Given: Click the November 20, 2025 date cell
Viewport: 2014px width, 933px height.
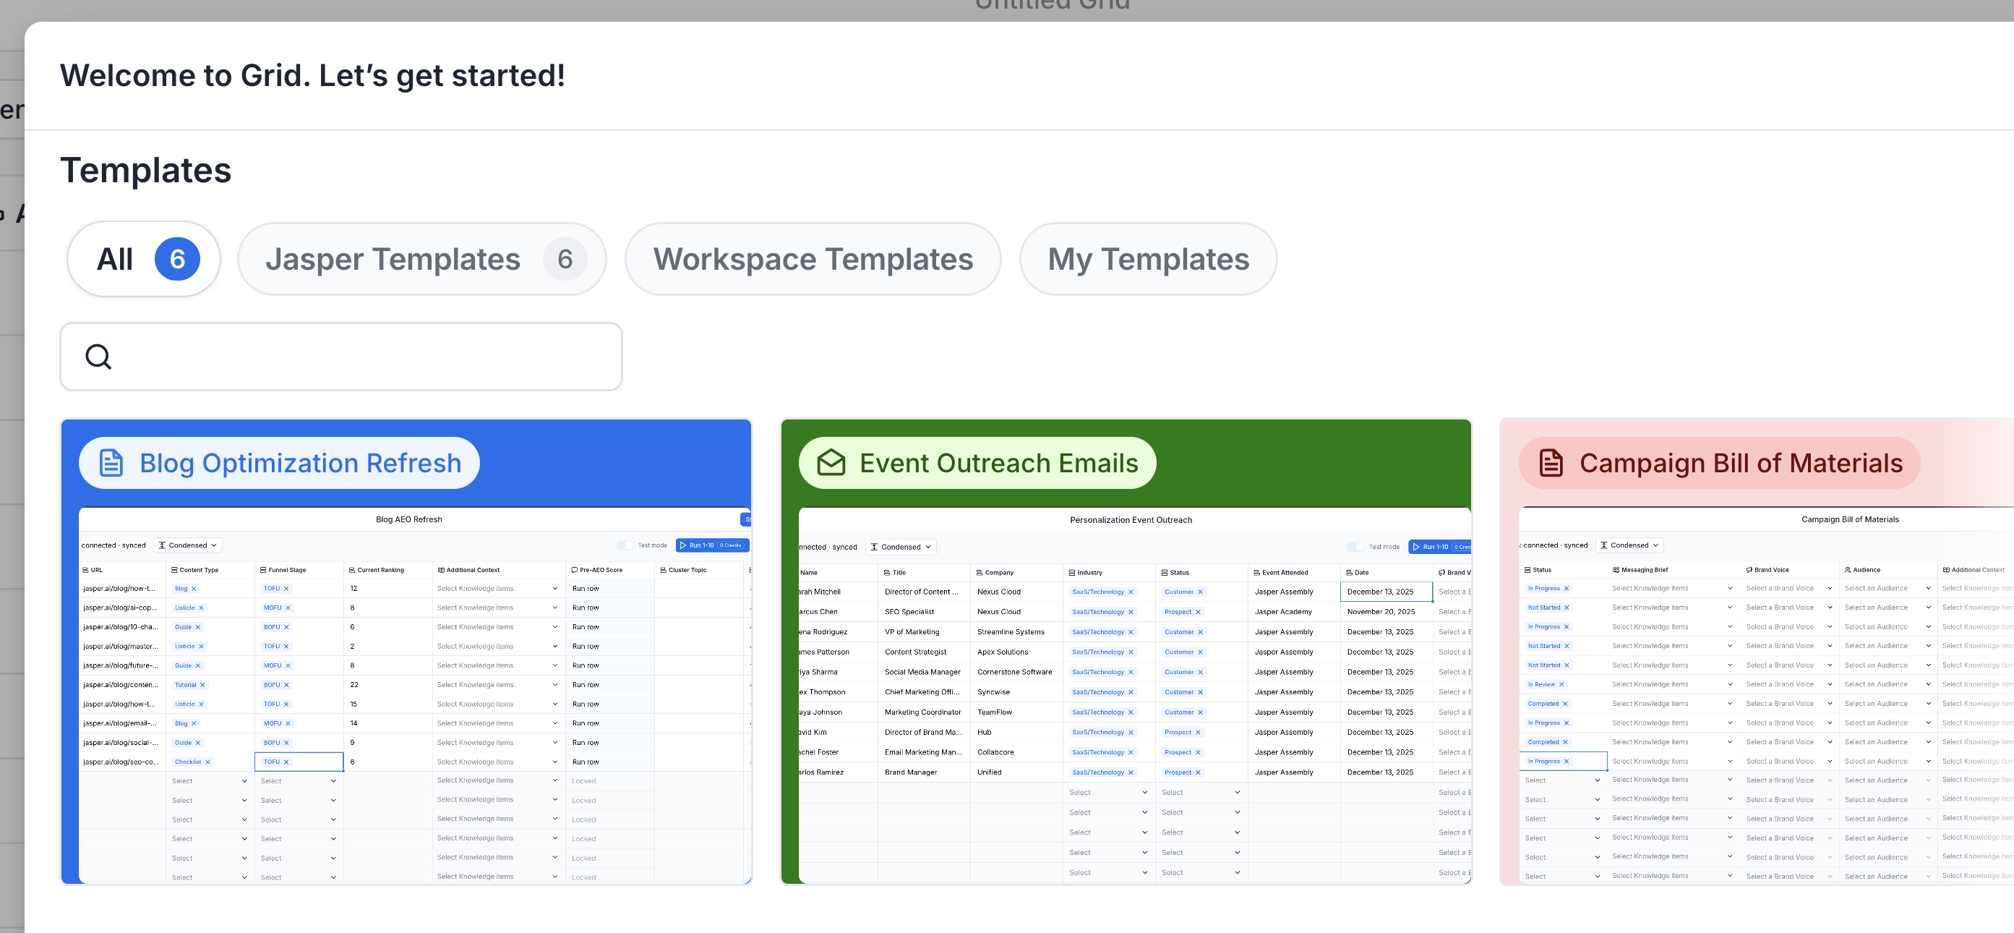Looking at the screenshot, I should click(x=1387, y=612).
